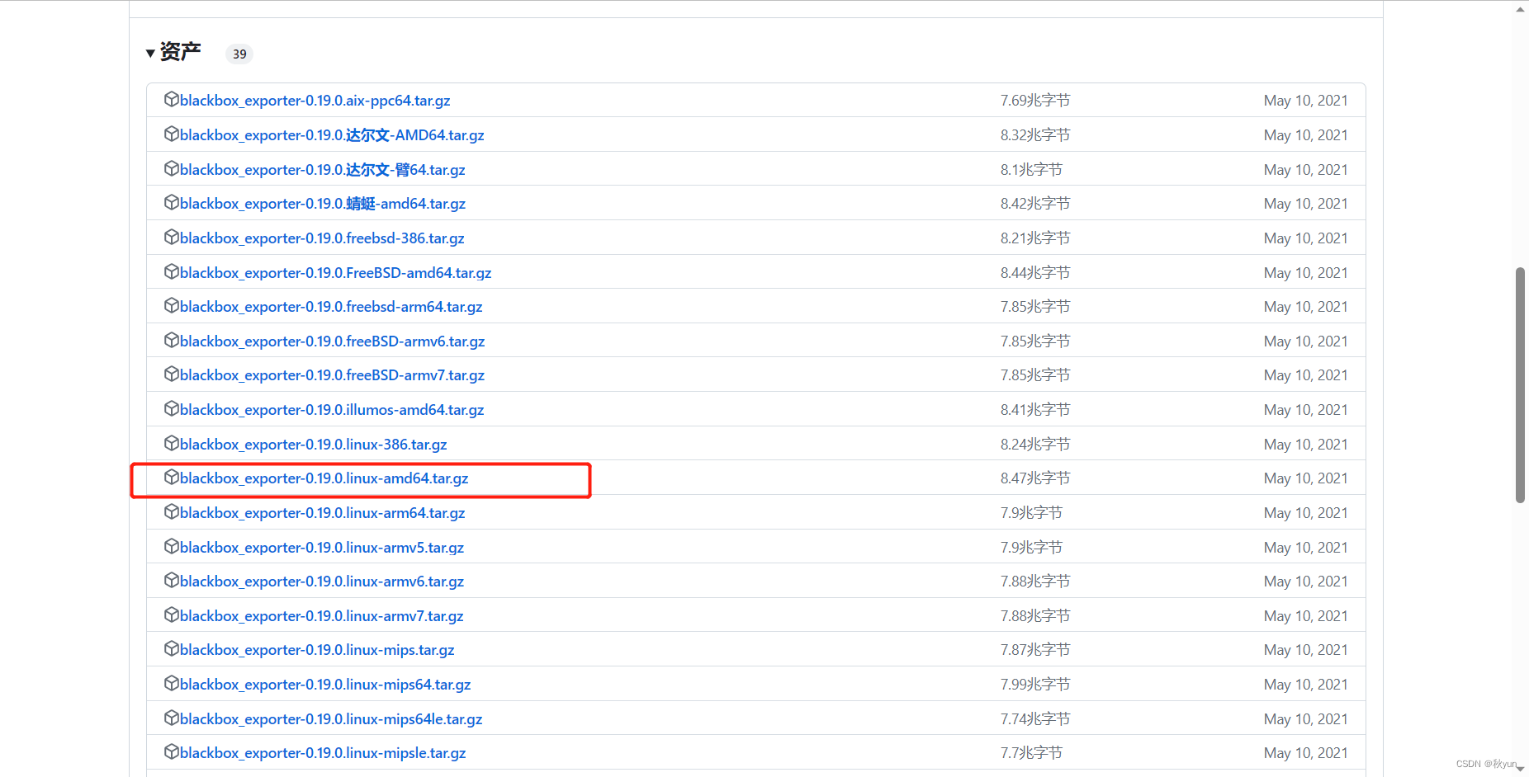Download blackbox_exporter-0.19.0.linux-amd64.tar.gz

pos(324,478)
